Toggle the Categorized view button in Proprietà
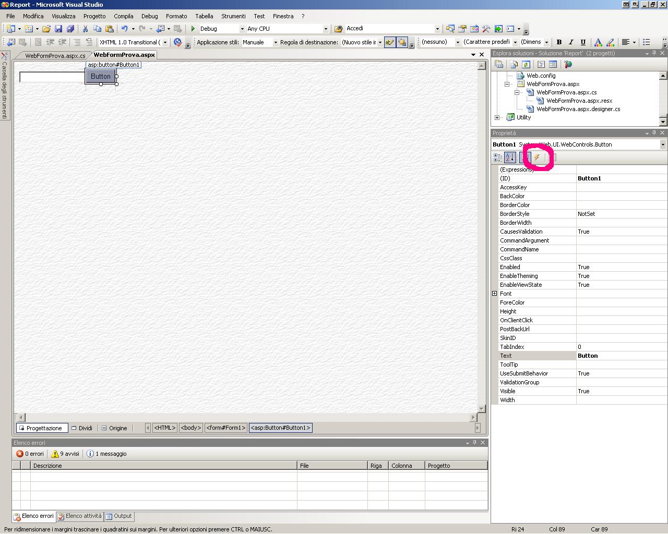The height and width of the screenshot is (534, 668). [498, 157]
